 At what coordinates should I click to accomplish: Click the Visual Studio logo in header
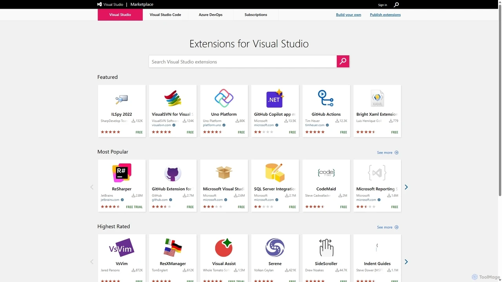point(110,5)
